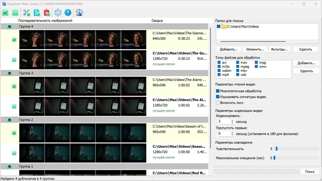The height and width of the screenshot is (181, 322).
Task: Click the Пропустить первые seconds input field
Action: click(224, 134)
